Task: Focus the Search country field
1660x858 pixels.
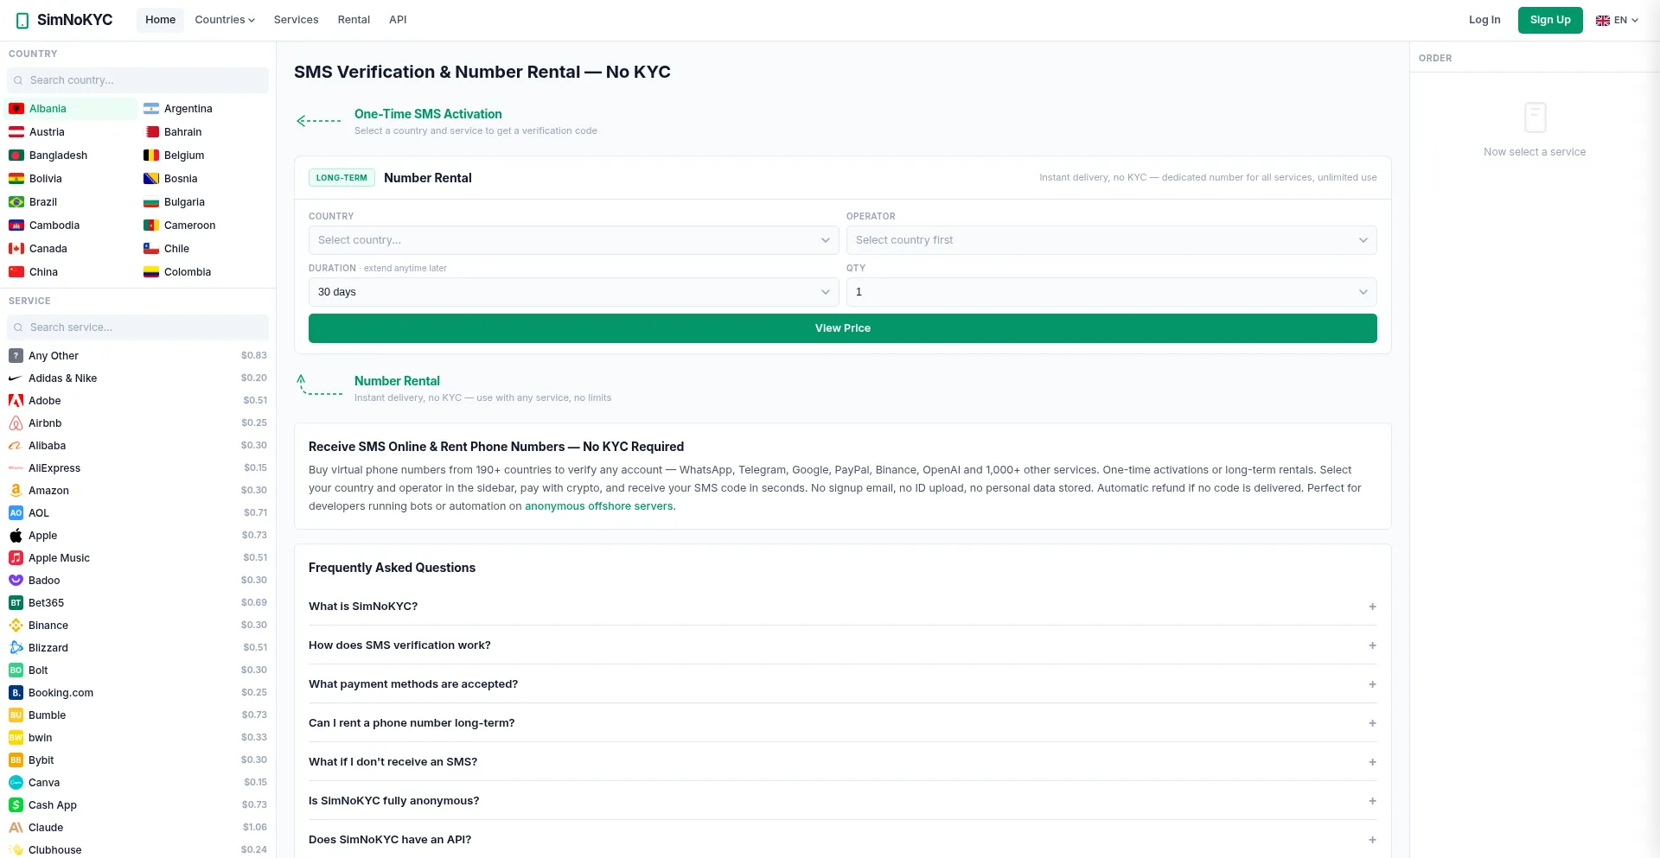Action: [138, 80]
